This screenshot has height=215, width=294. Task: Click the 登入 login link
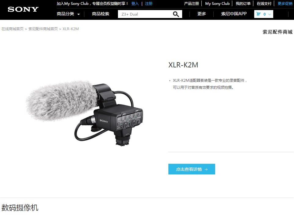(x=135, y=4)
